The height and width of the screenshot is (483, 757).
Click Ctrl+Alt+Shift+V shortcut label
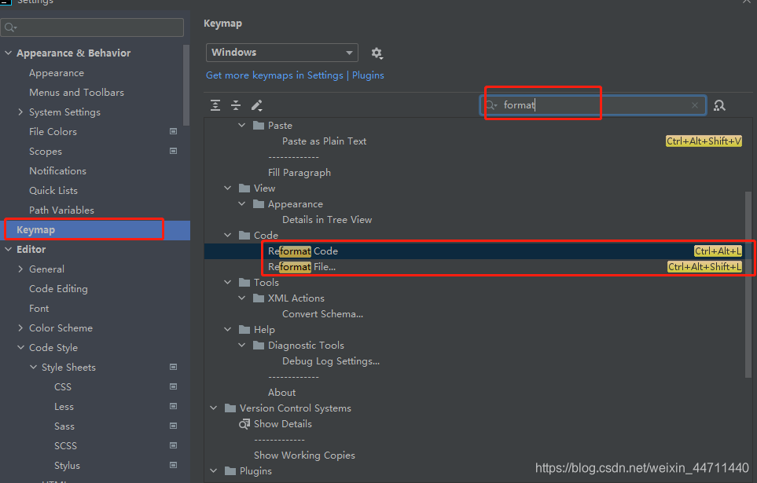tap(704, 141)
